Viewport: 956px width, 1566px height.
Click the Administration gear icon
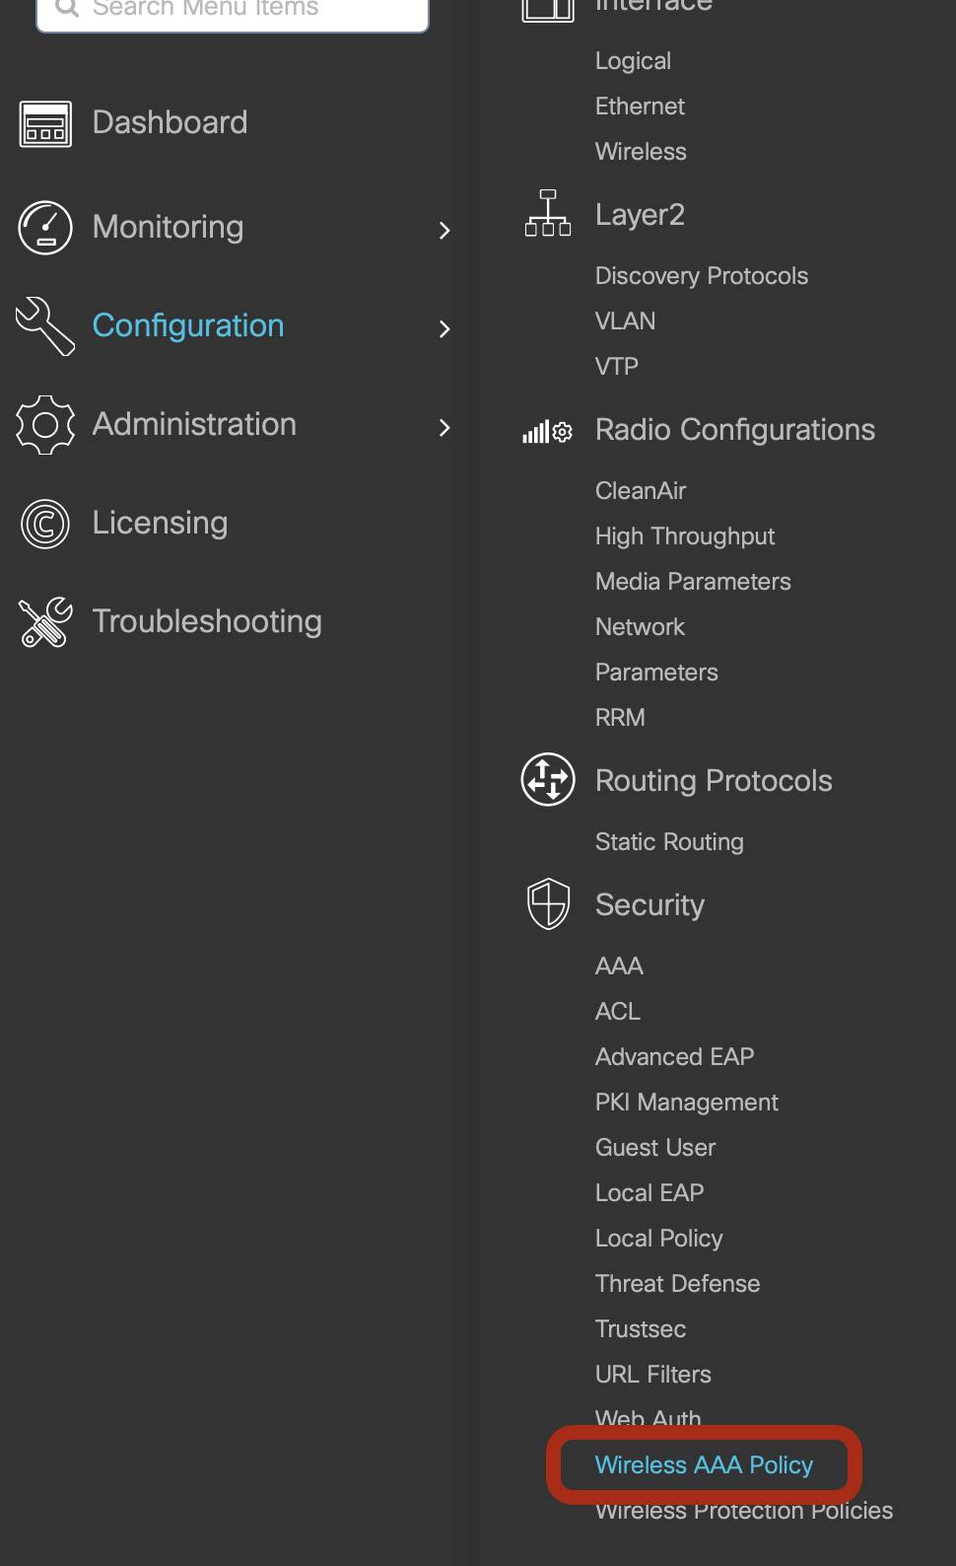point(45,425)
